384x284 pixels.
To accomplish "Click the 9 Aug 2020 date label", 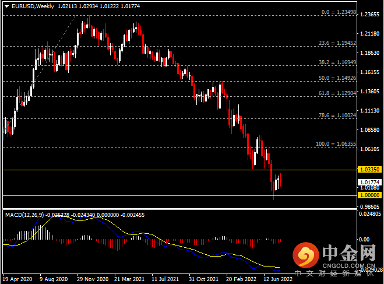I will (x=54, y=279).
